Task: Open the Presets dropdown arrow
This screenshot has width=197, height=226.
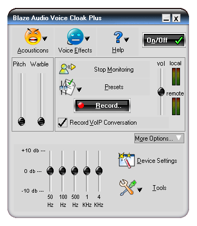Action: coord(79,90)
